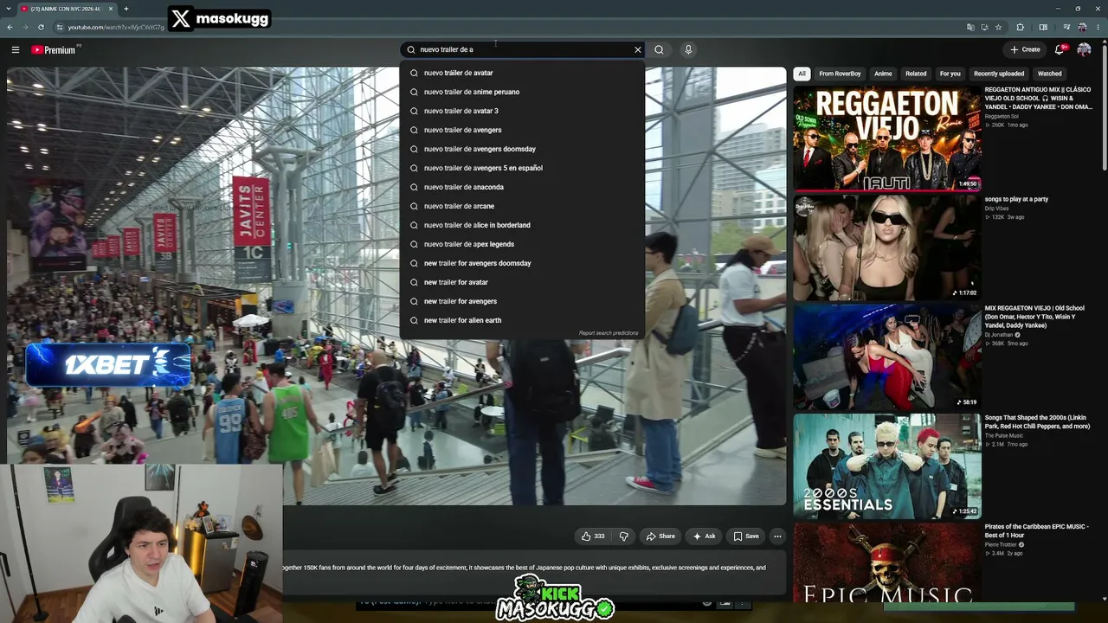Visit the Pierre Trottier channel
Viewport: 1108px width, 623px height.
coord(1001,544)
